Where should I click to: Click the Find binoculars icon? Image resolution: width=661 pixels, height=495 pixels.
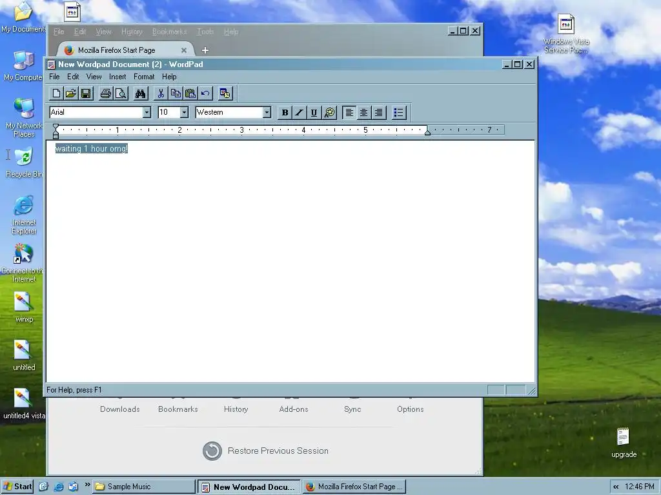coord(140,93)
